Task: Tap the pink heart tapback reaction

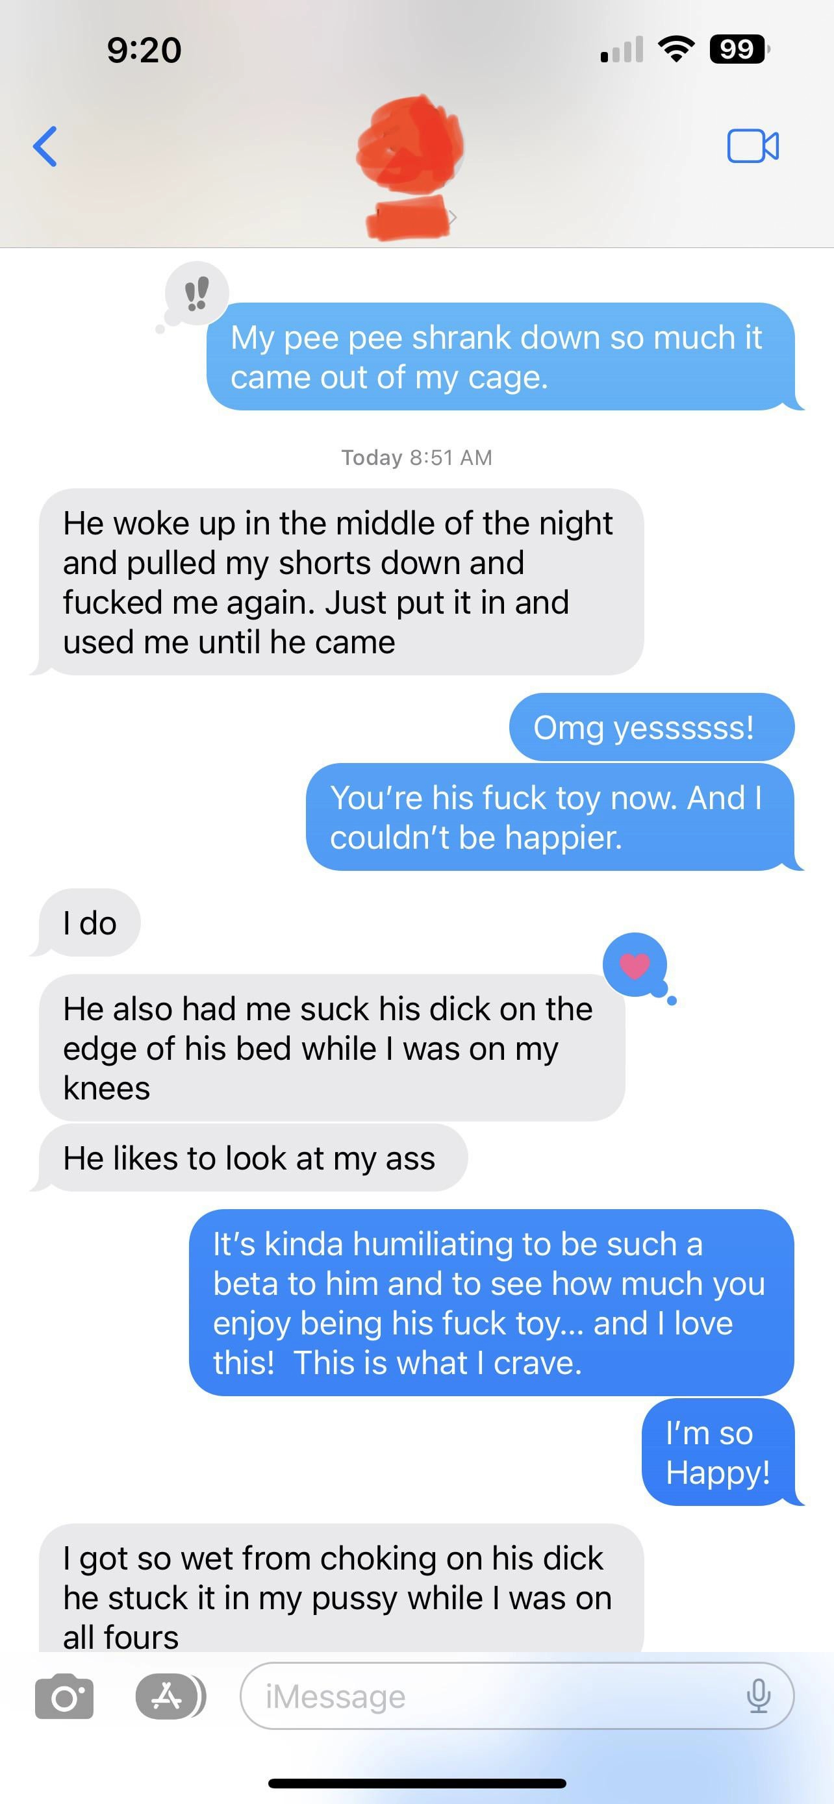Action: tap(635, 966)
